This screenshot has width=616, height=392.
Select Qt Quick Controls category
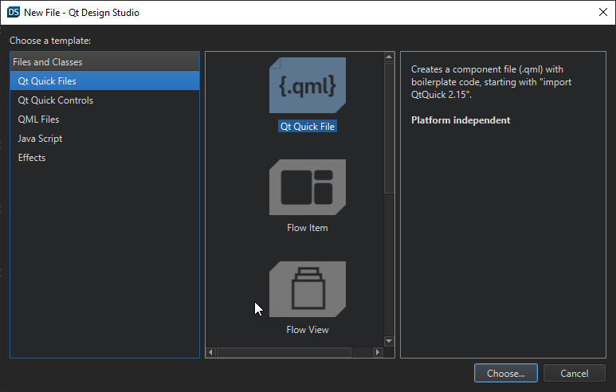point(105,100)
